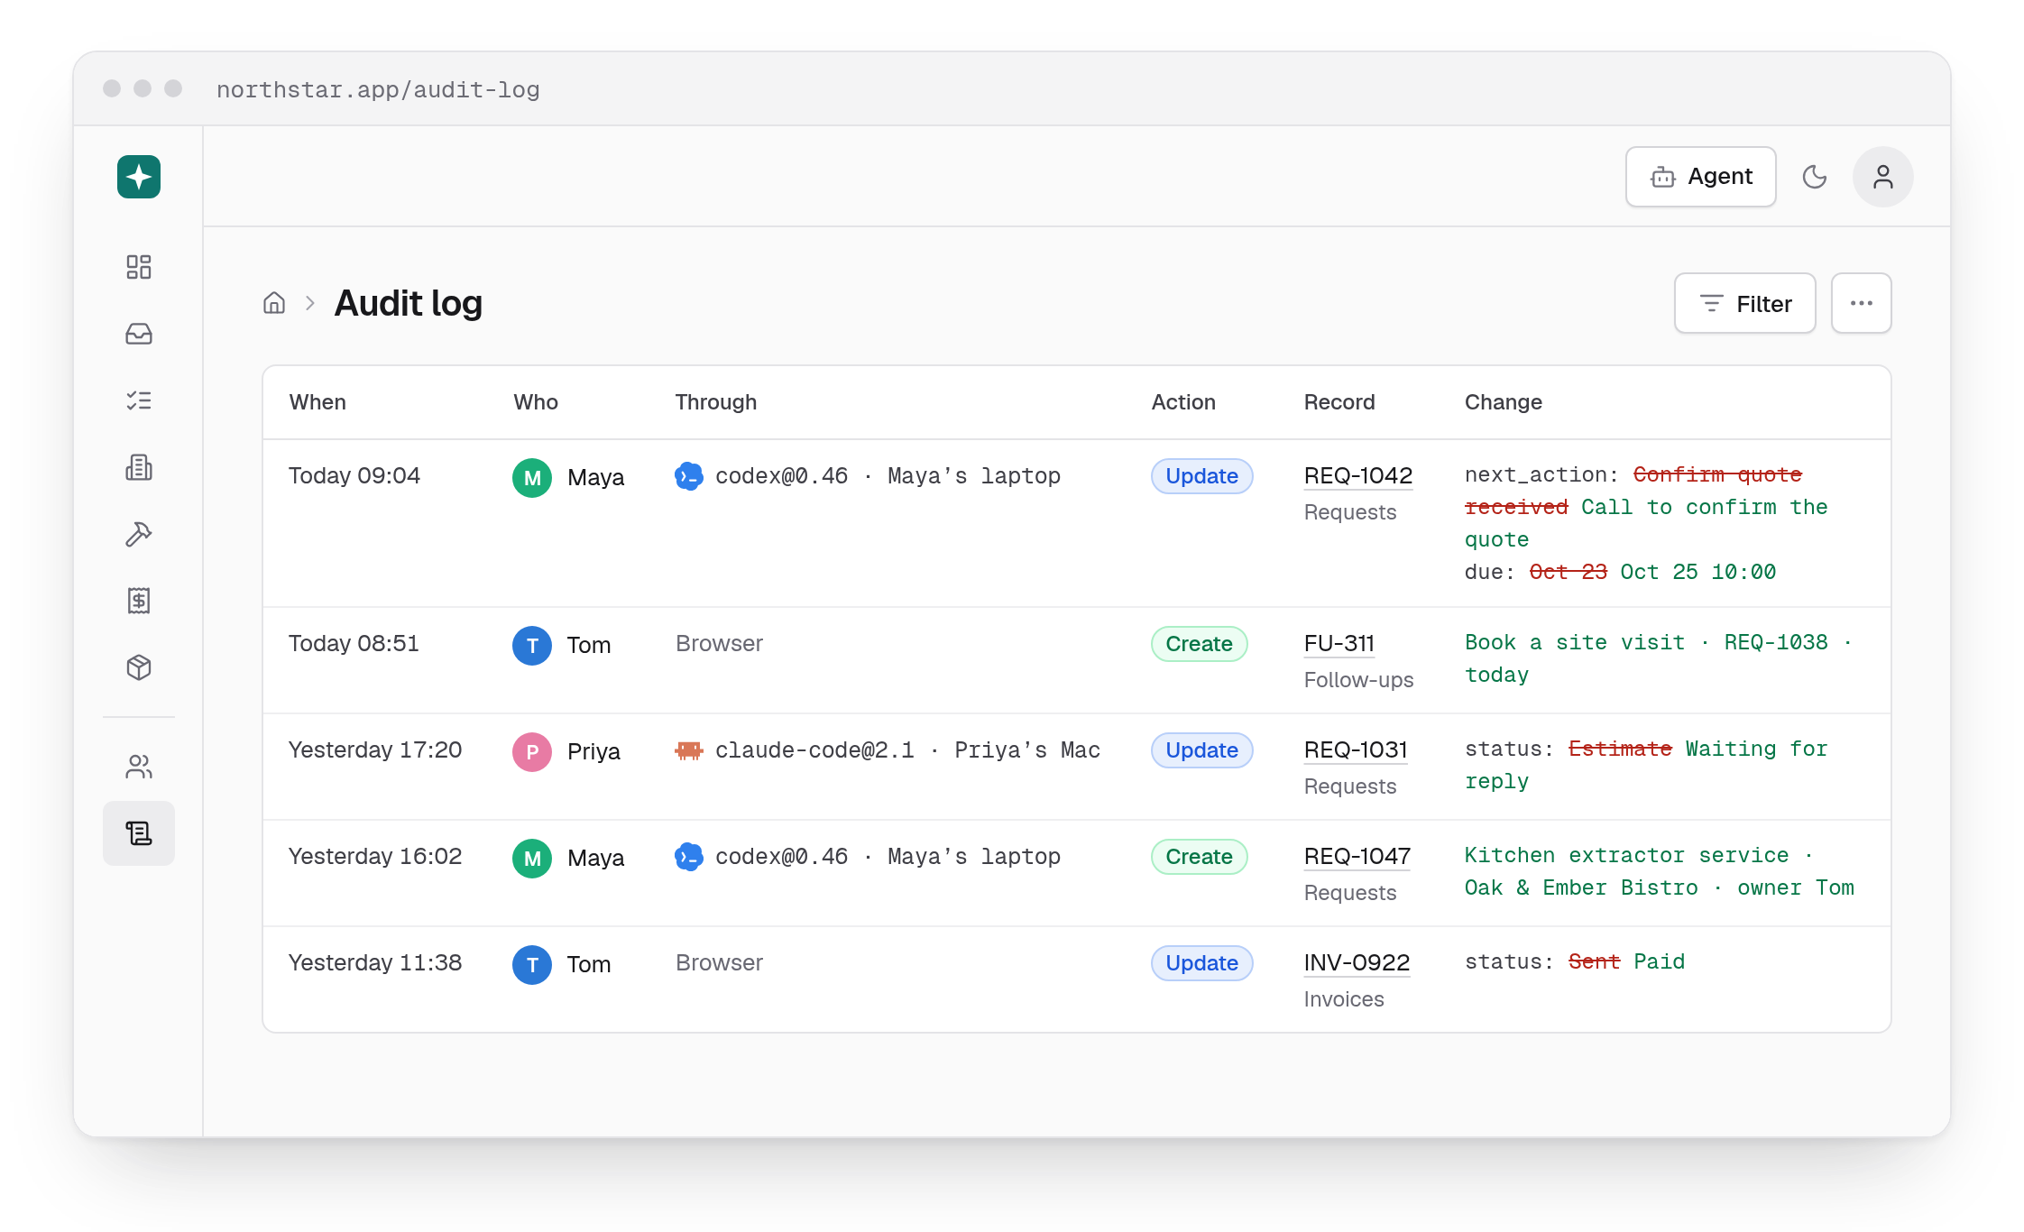Open the documents icon in sidebar
Screen dimensions: 2024x1232
point(139,467)
